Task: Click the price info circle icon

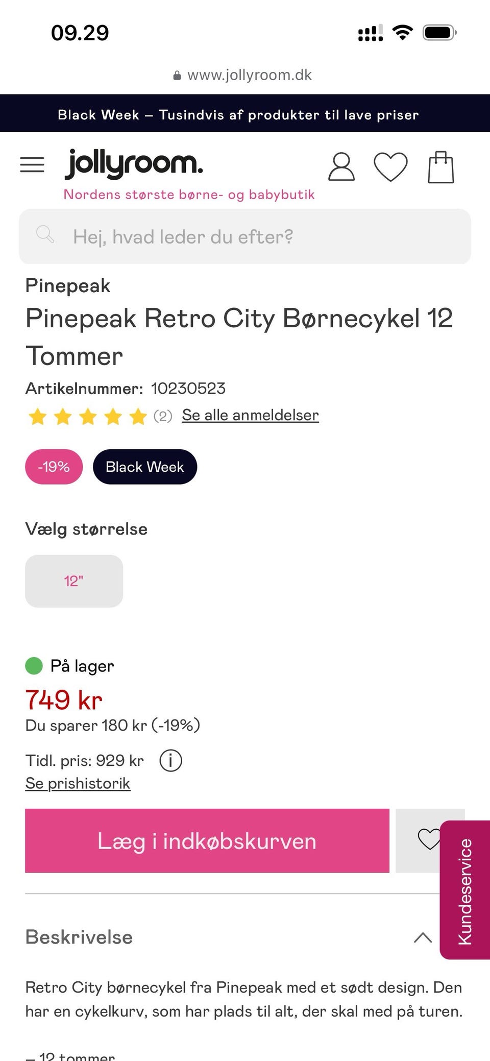Action: [x=170, y=760]
